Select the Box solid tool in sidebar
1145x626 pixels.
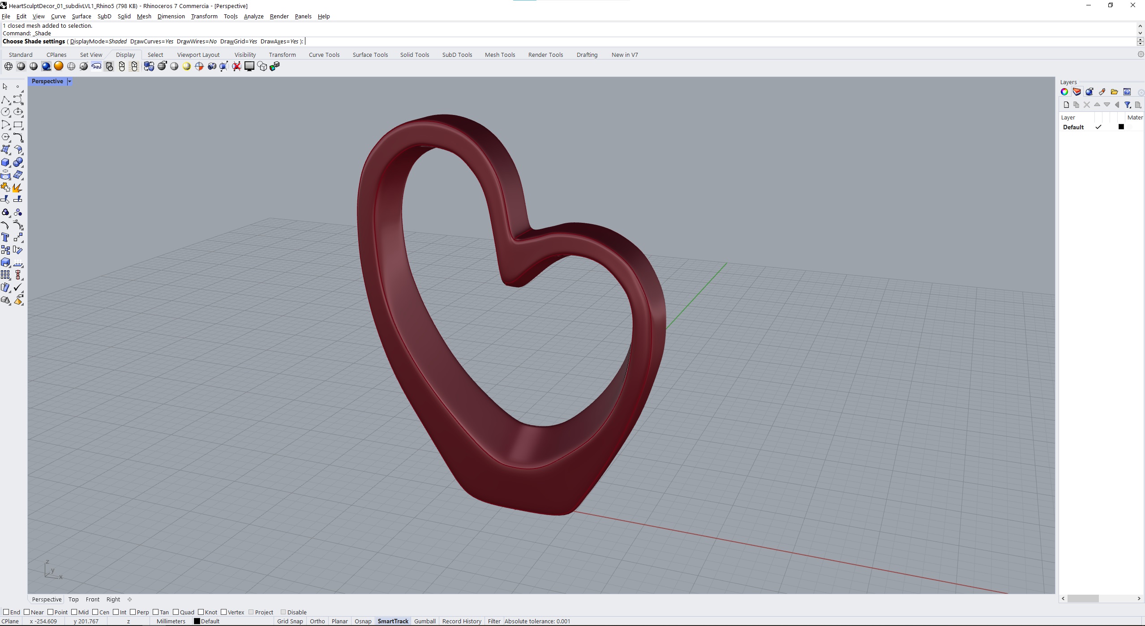(x=6, y=162)
